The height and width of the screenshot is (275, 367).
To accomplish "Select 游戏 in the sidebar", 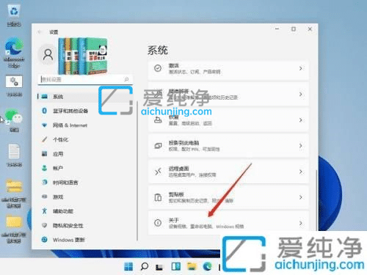I will tap(84, 197).
